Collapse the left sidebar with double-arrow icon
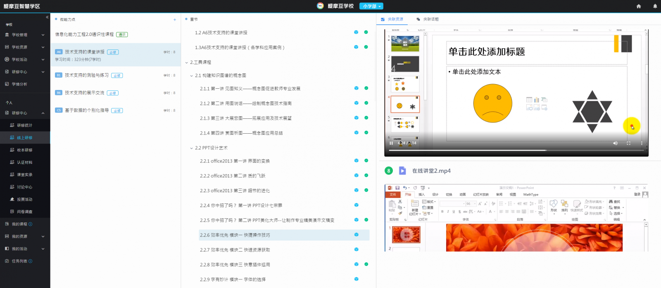 47,17
